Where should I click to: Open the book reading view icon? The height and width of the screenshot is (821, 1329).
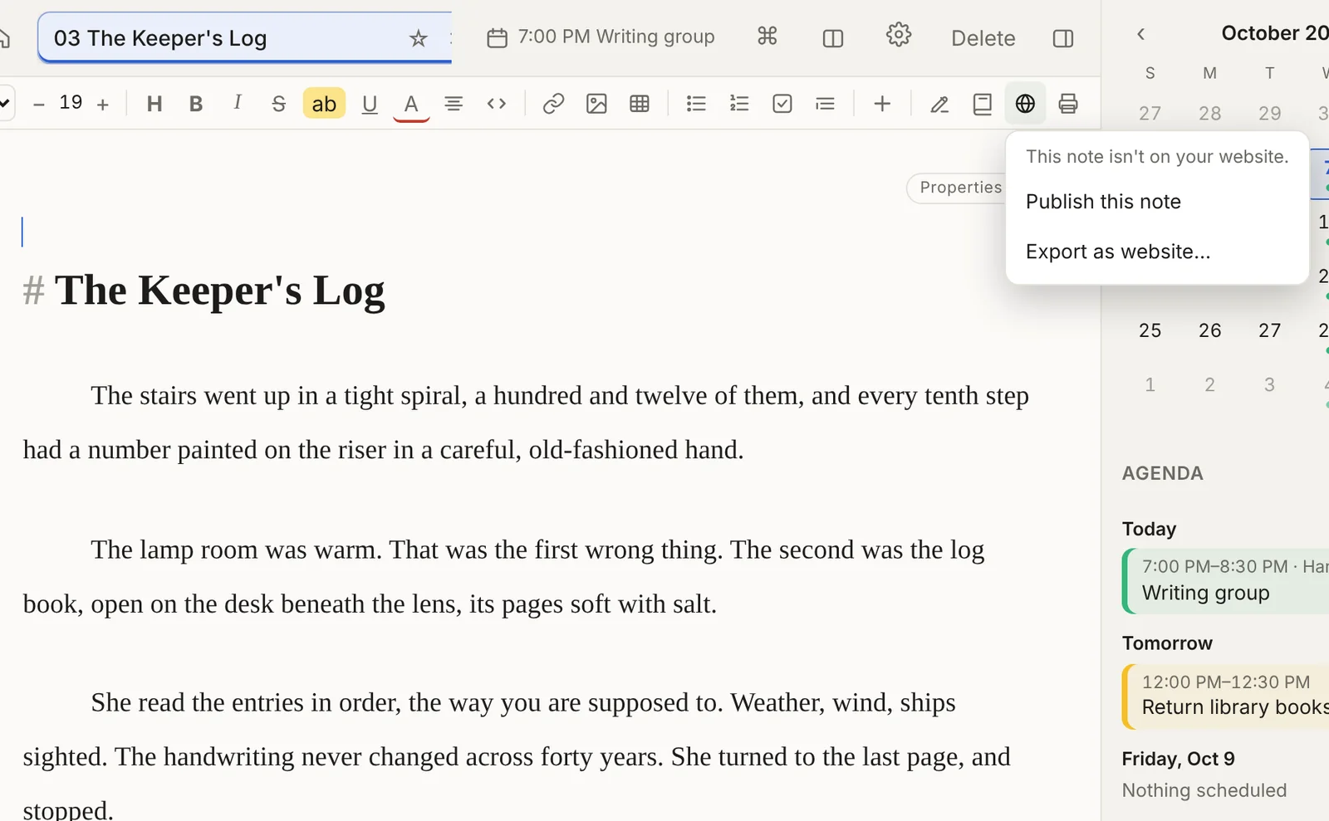pyautogui.click(x=983, y=104)
